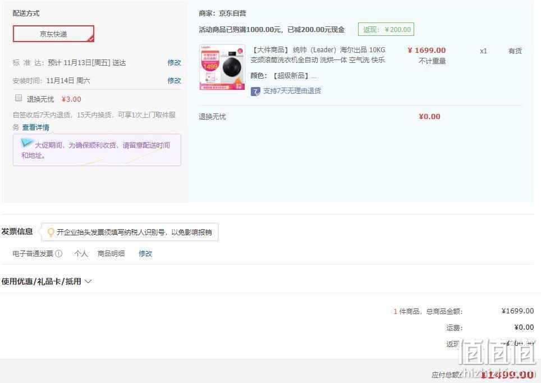
Task: Click the 发票信息 heading
Action: point(17,231)
